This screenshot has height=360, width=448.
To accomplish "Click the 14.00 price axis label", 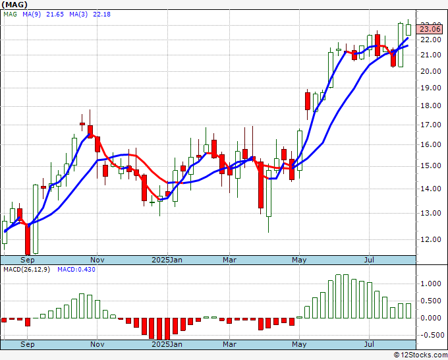I will click(x=431, y=189).
